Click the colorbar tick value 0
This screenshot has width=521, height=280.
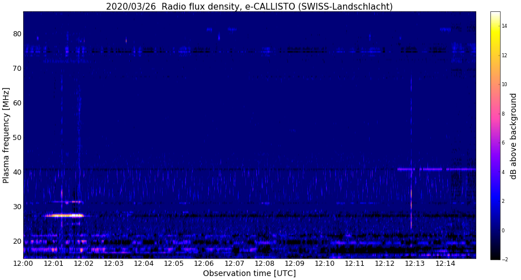click(503, 231)
